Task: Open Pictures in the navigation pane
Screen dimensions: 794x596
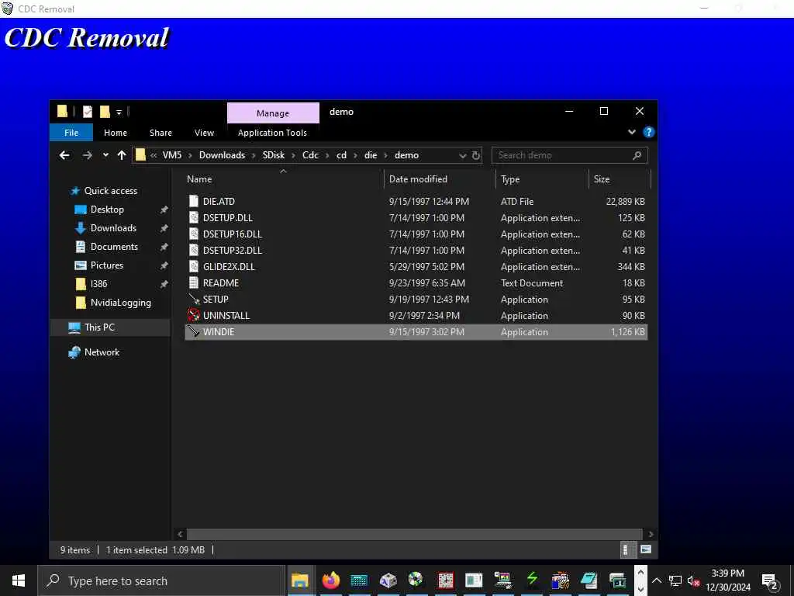Action: pos(106,265)
